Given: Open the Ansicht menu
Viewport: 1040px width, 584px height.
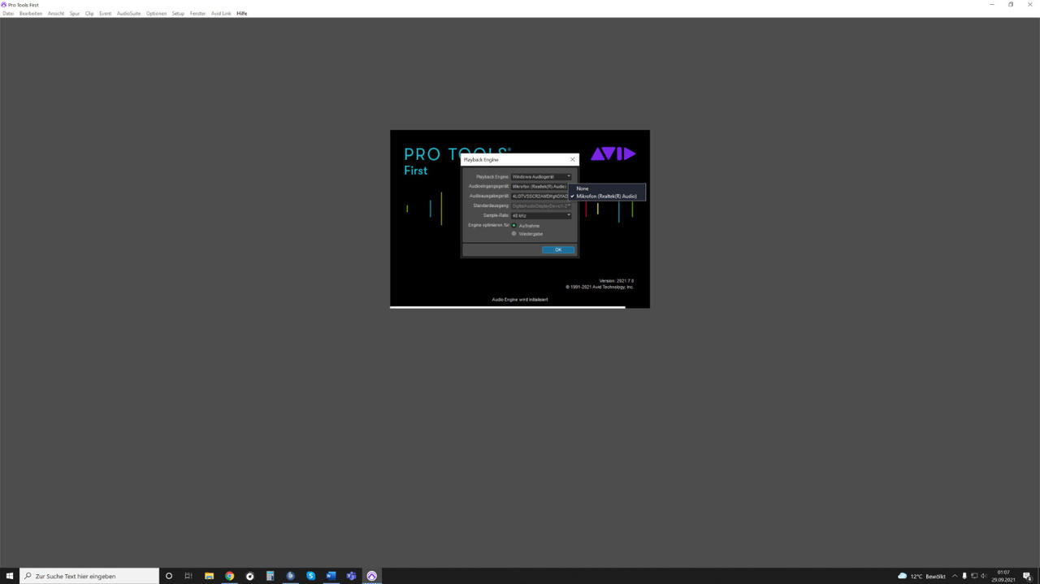Looking at the screenshot, I should [56, 14].
